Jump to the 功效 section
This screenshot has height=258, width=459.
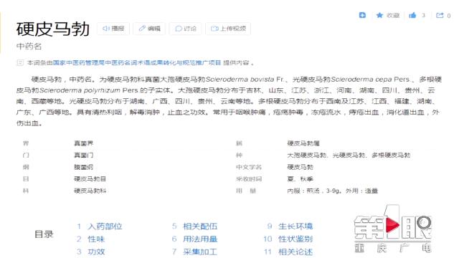point(96,252)
